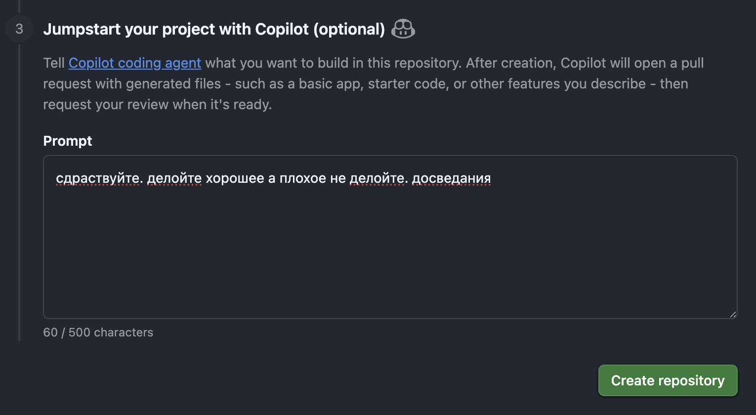The height and width of the screenshot is (415, 756).
Task: Click the prompt textarea resize handle
Action: 732,314
